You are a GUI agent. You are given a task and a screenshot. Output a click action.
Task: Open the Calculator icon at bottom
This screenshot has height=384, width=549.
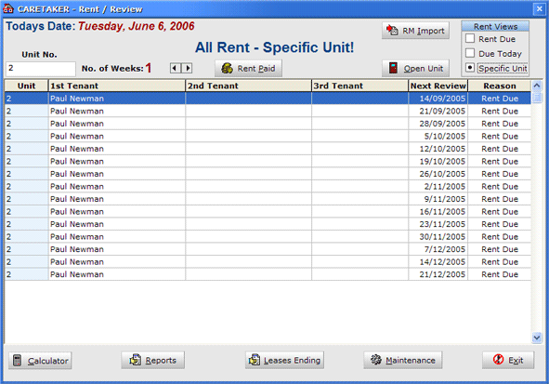coord(17,361)
